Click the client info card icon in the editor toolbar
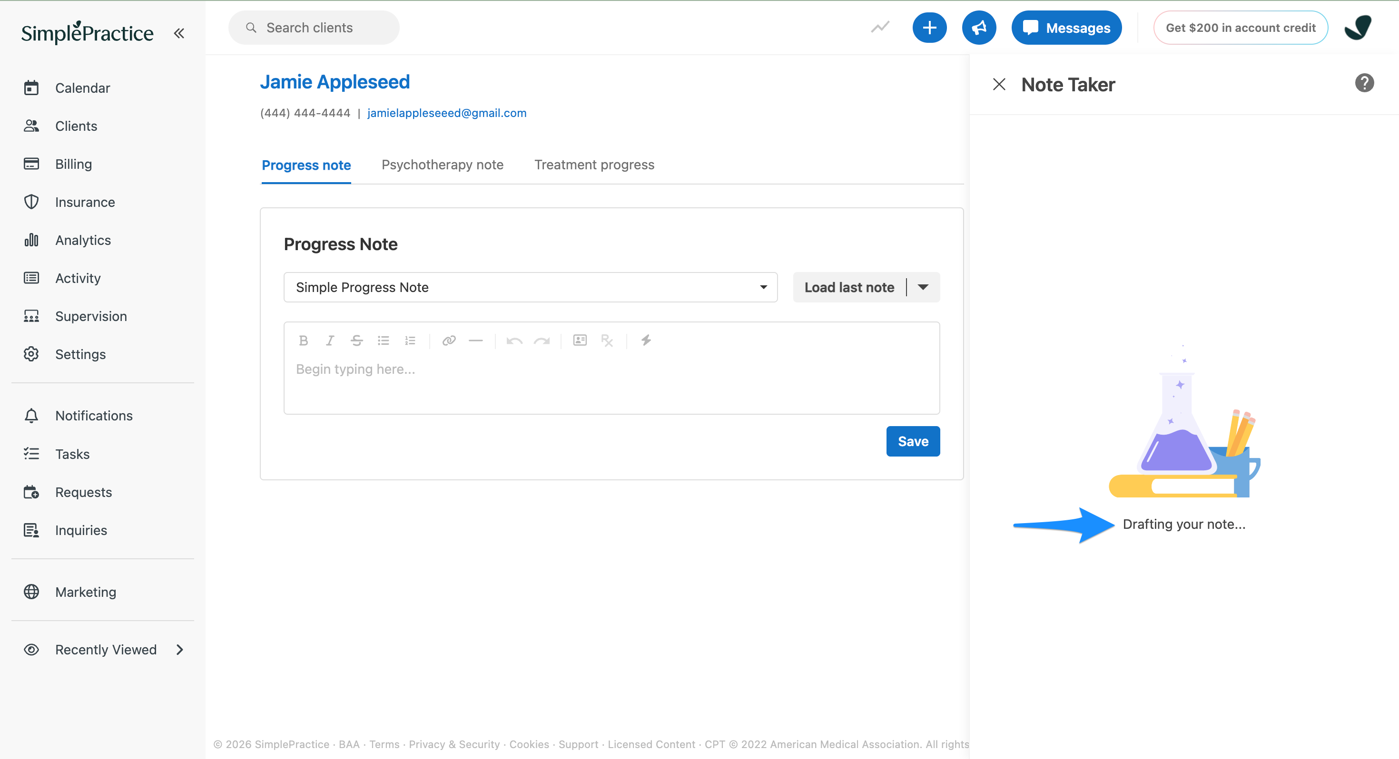The height and width of the screenshot is (759, 1399). pos(580,341)
